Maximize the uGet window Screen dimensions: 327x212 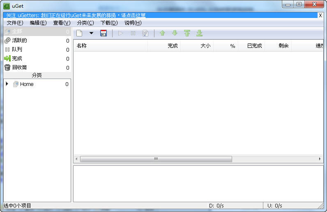tap(299, 4)
